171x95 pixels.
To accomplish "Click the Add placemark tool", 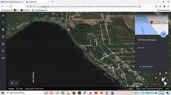I will coord(12,83).
